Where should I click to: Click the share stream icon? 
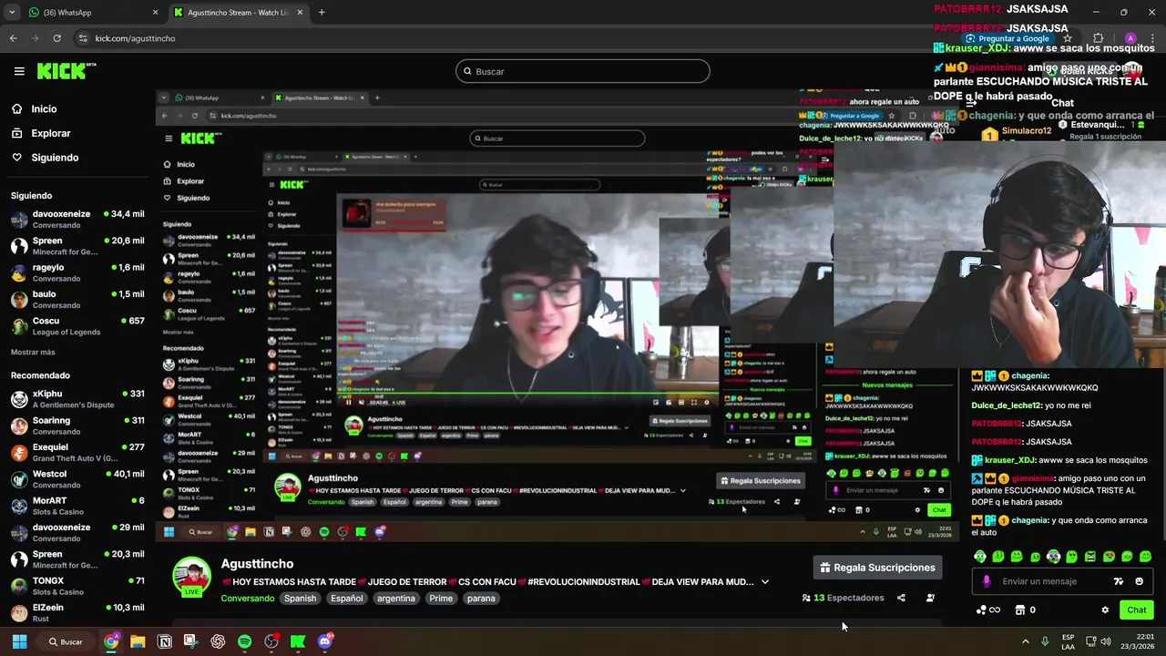click(x=901, y=598)
